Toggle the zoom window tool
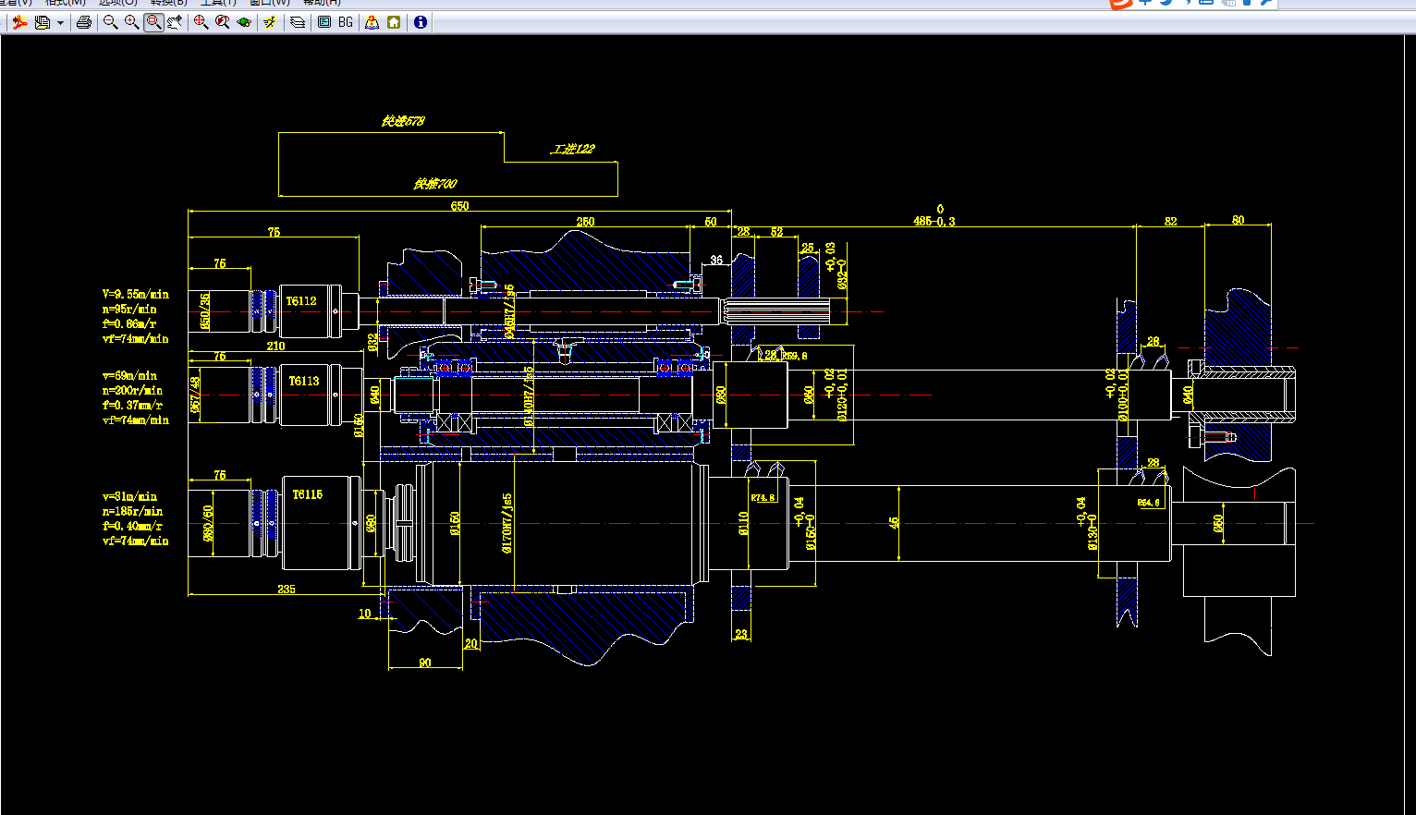Image resolution: width=1416 pixels, height=815 pixels. 153,22
